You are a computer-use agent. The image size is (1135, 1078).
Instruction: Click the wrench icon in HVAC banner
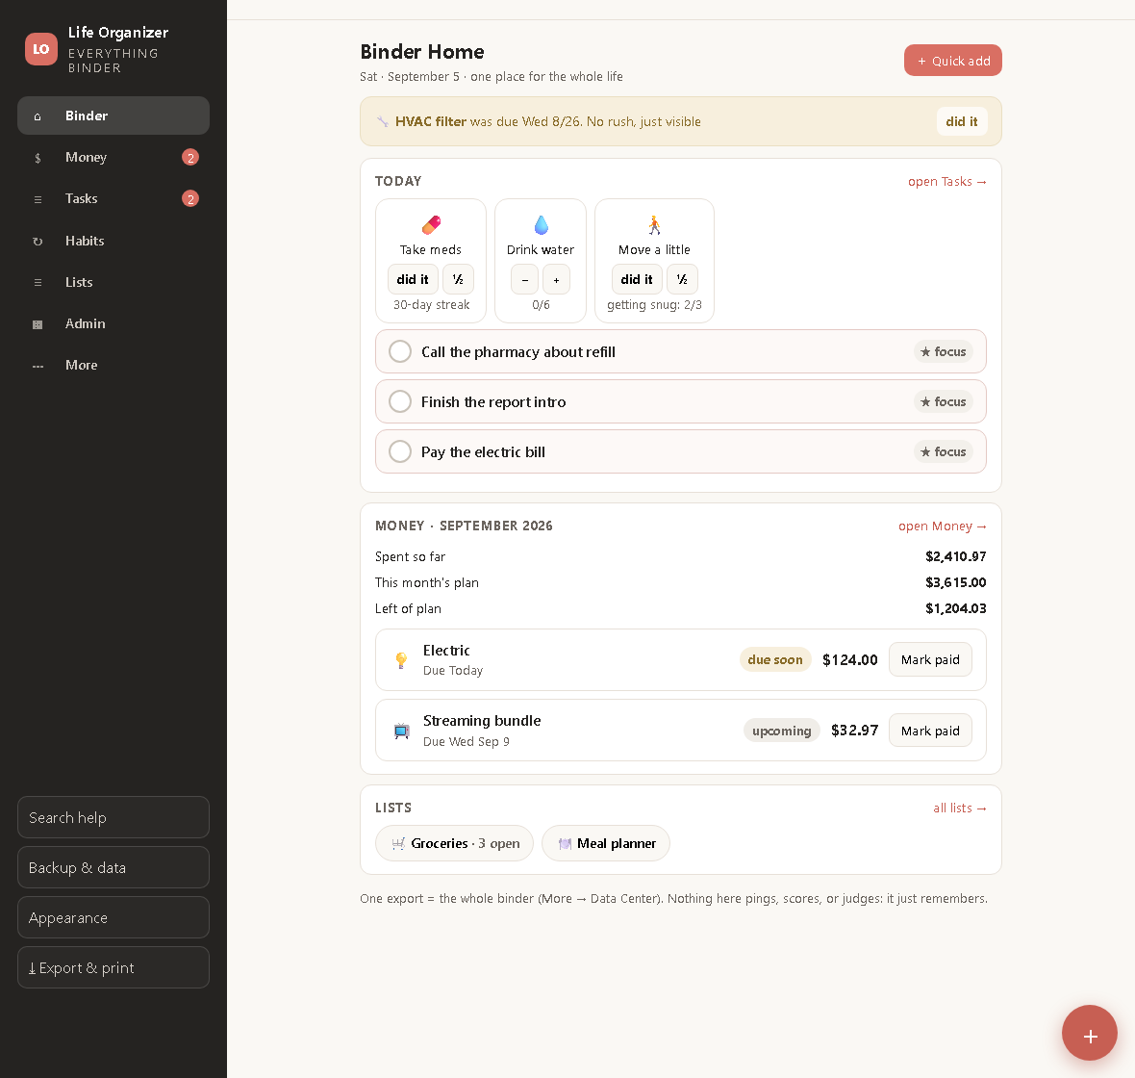(x=383, y=121)
